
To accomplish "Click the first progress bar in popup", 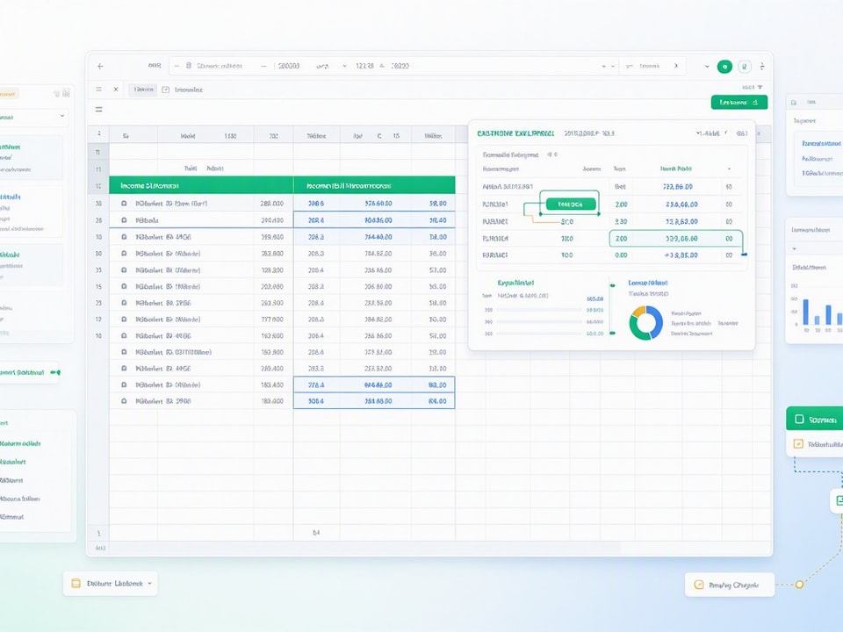I will 538,310.
